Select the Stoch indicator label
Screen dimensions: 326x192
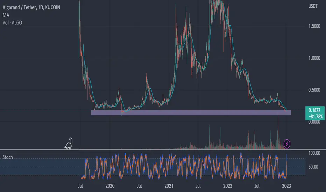pyautogui.click(x=7, y=157)
